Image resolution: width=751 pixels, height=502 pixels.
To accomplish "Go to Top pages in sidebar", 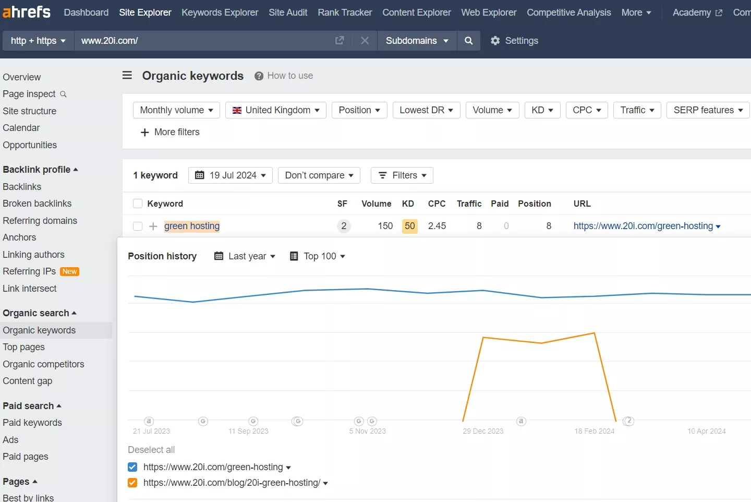I will pos(24,347).
